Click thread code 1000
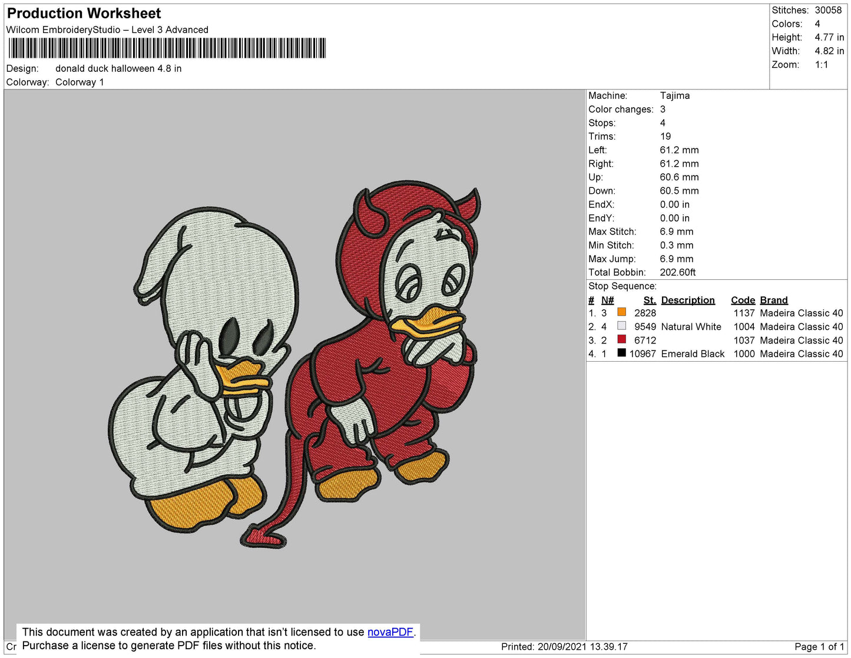 [x=744, y=354]
